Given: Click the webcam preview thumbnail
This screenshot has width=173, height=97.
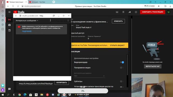Looking at the screenshot, I should point(152,85).
